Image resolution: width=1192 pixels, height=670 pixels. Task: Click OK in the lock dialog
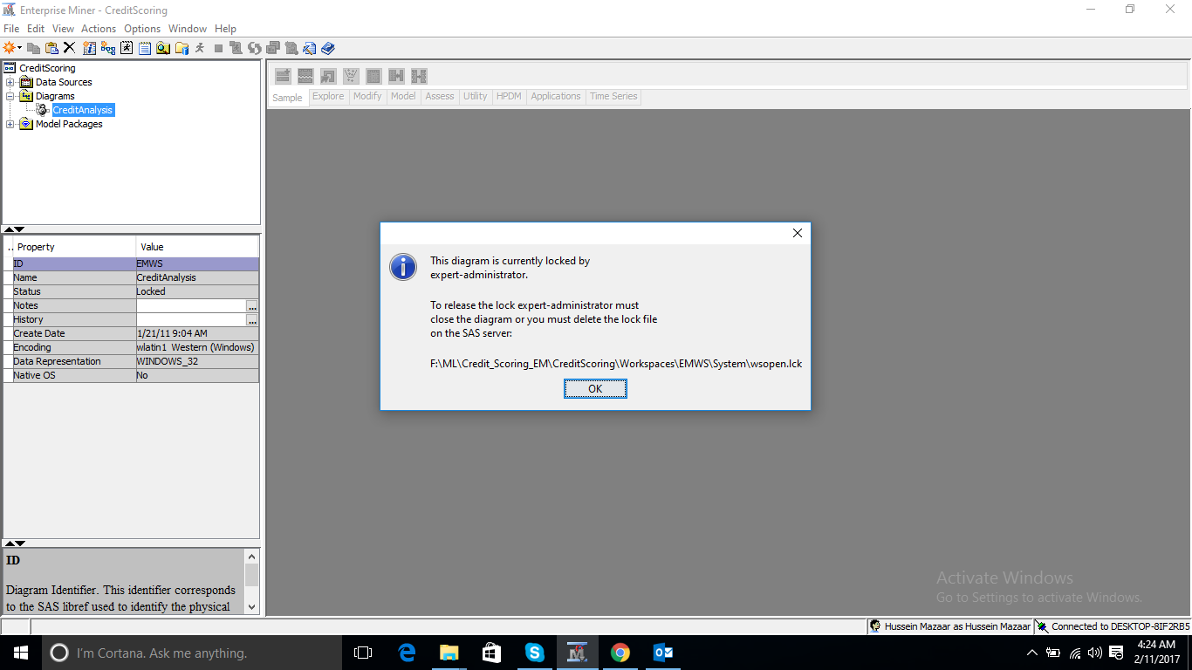tap(595, 389)
